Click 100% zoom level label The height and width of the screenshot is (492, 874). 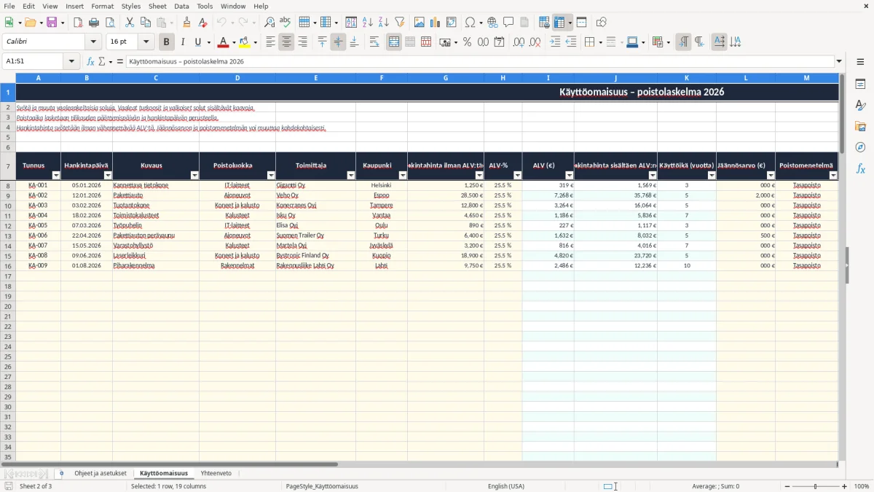click(862, 486)
